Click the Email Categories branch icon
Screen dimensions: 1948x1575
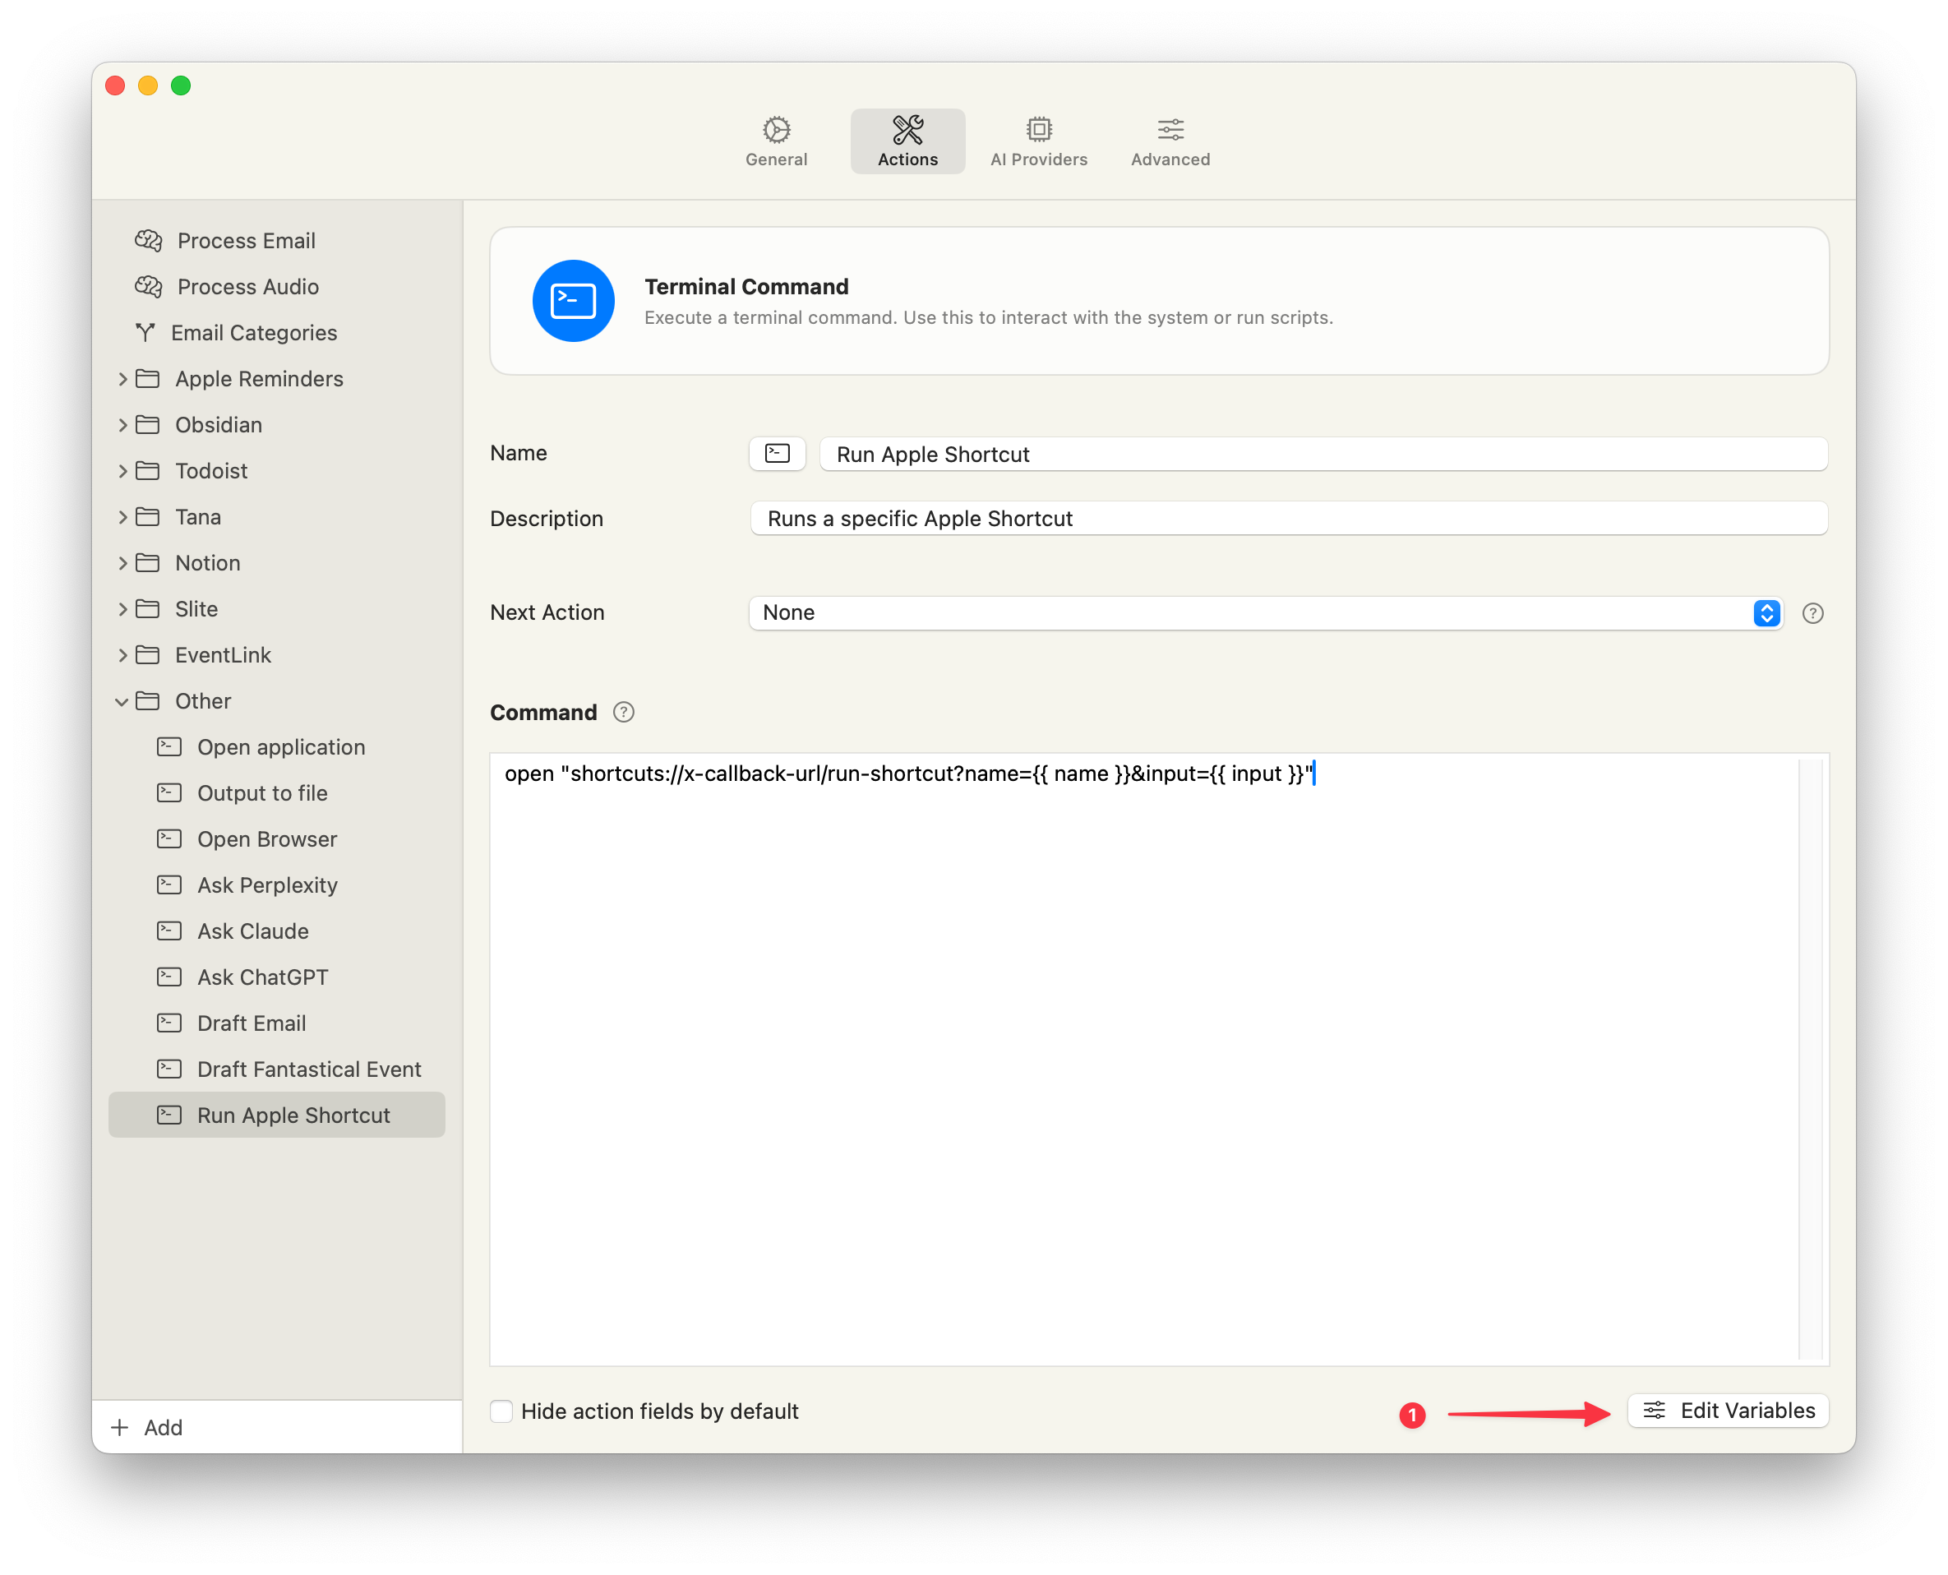click(x=145, y=333)
